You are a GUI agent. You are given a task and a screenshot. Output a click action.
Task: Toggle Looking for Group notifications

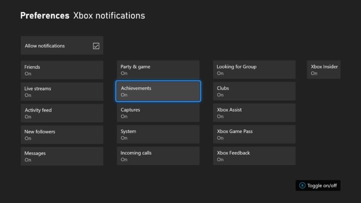pos(254,70)
